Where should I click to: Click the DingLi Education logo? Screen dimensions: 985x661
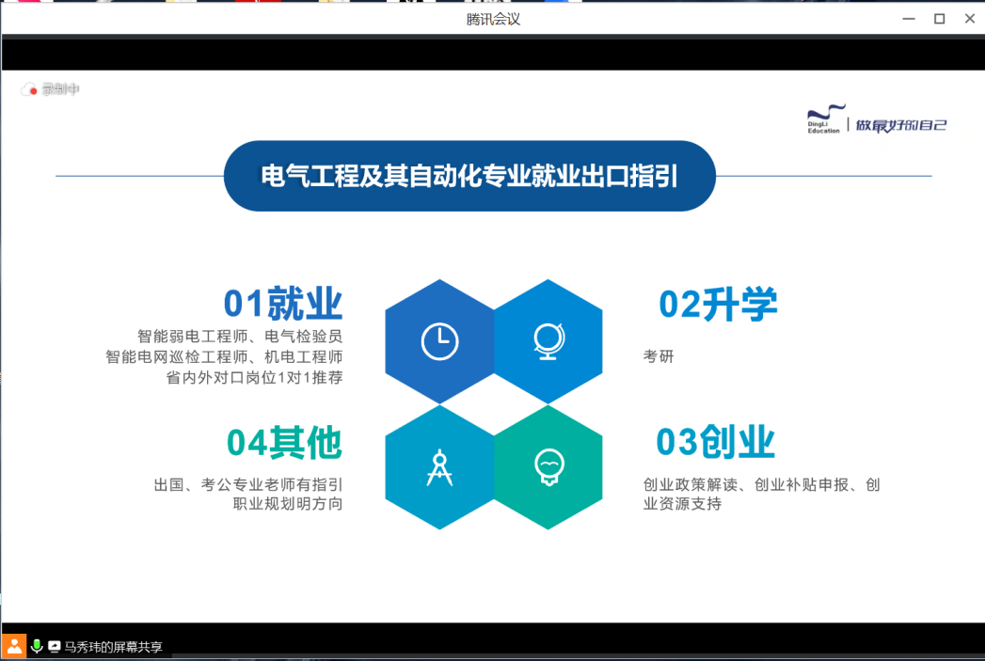tap(824, 119)
